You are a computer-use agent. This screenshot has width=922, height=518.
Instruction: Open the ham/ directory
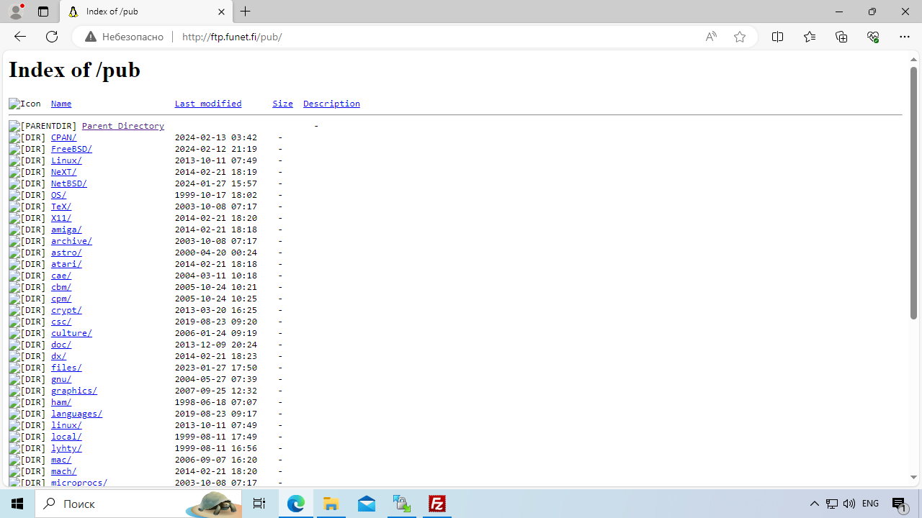tap(61, 402)
